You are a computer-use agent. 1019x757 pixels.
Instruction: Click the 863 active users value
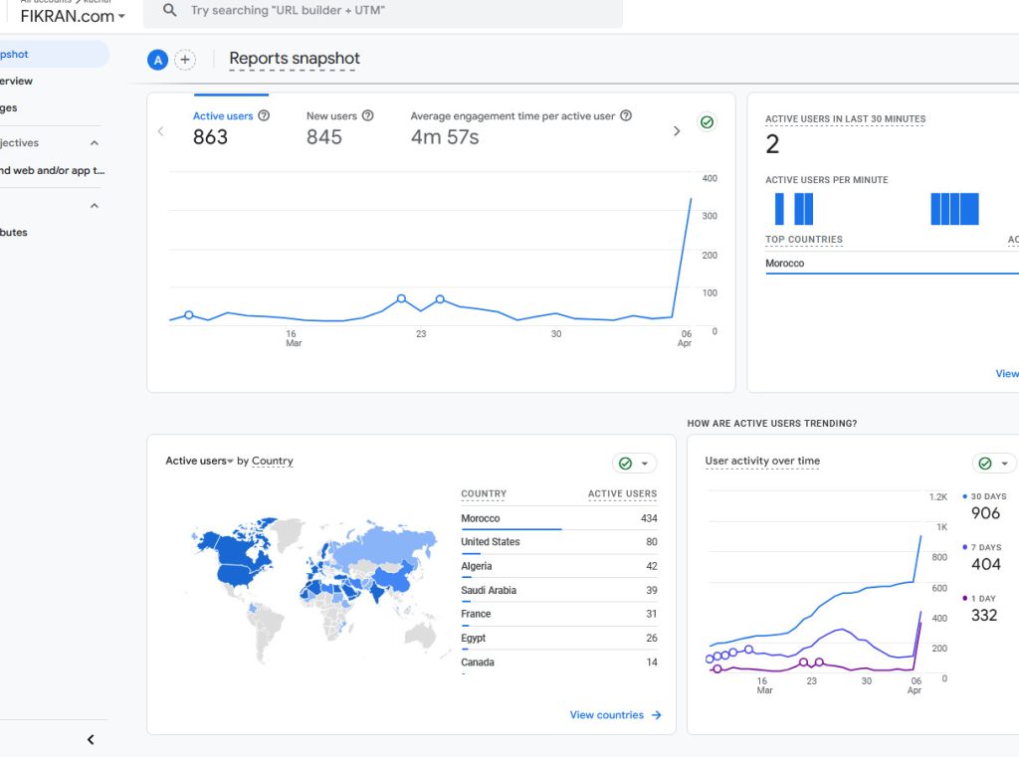[x=211, y=137]
